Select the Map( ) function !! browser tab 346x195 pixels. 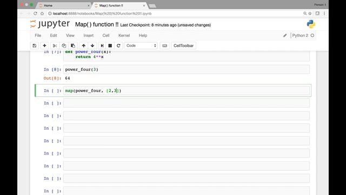(x=119, y=5)
